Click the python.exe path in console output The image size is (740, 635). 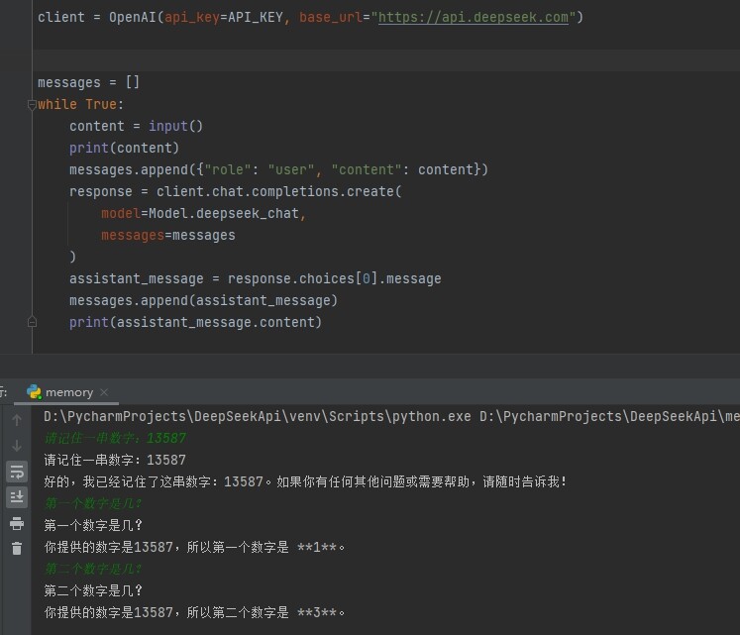tap(258, 417)
